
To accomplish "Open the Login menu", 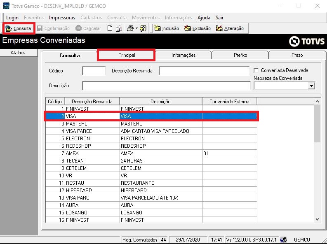I will [x=12, y=18].
